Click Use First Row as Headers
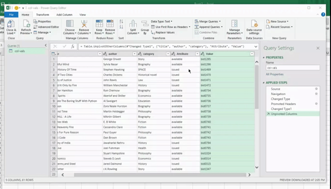This screenshot has width=331, height=189. (171, 27)
